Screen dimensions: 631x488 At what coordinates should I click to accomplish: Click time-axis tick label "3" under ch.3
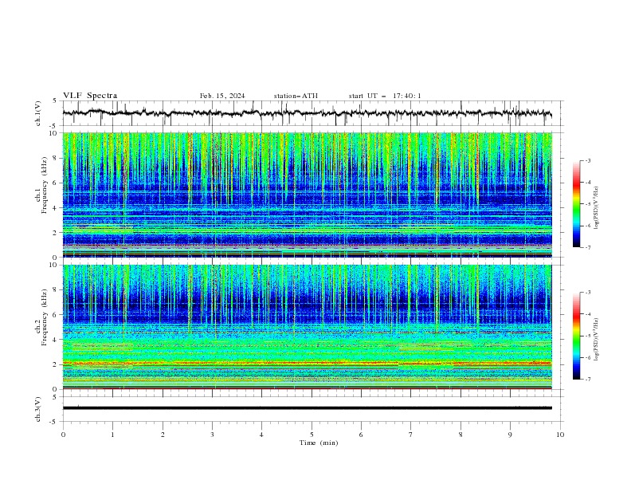click(212, 435)
